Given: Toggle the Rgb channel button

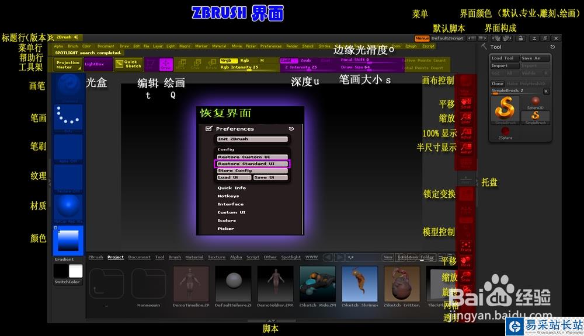Looking at the screenshot, I should 244,60.
